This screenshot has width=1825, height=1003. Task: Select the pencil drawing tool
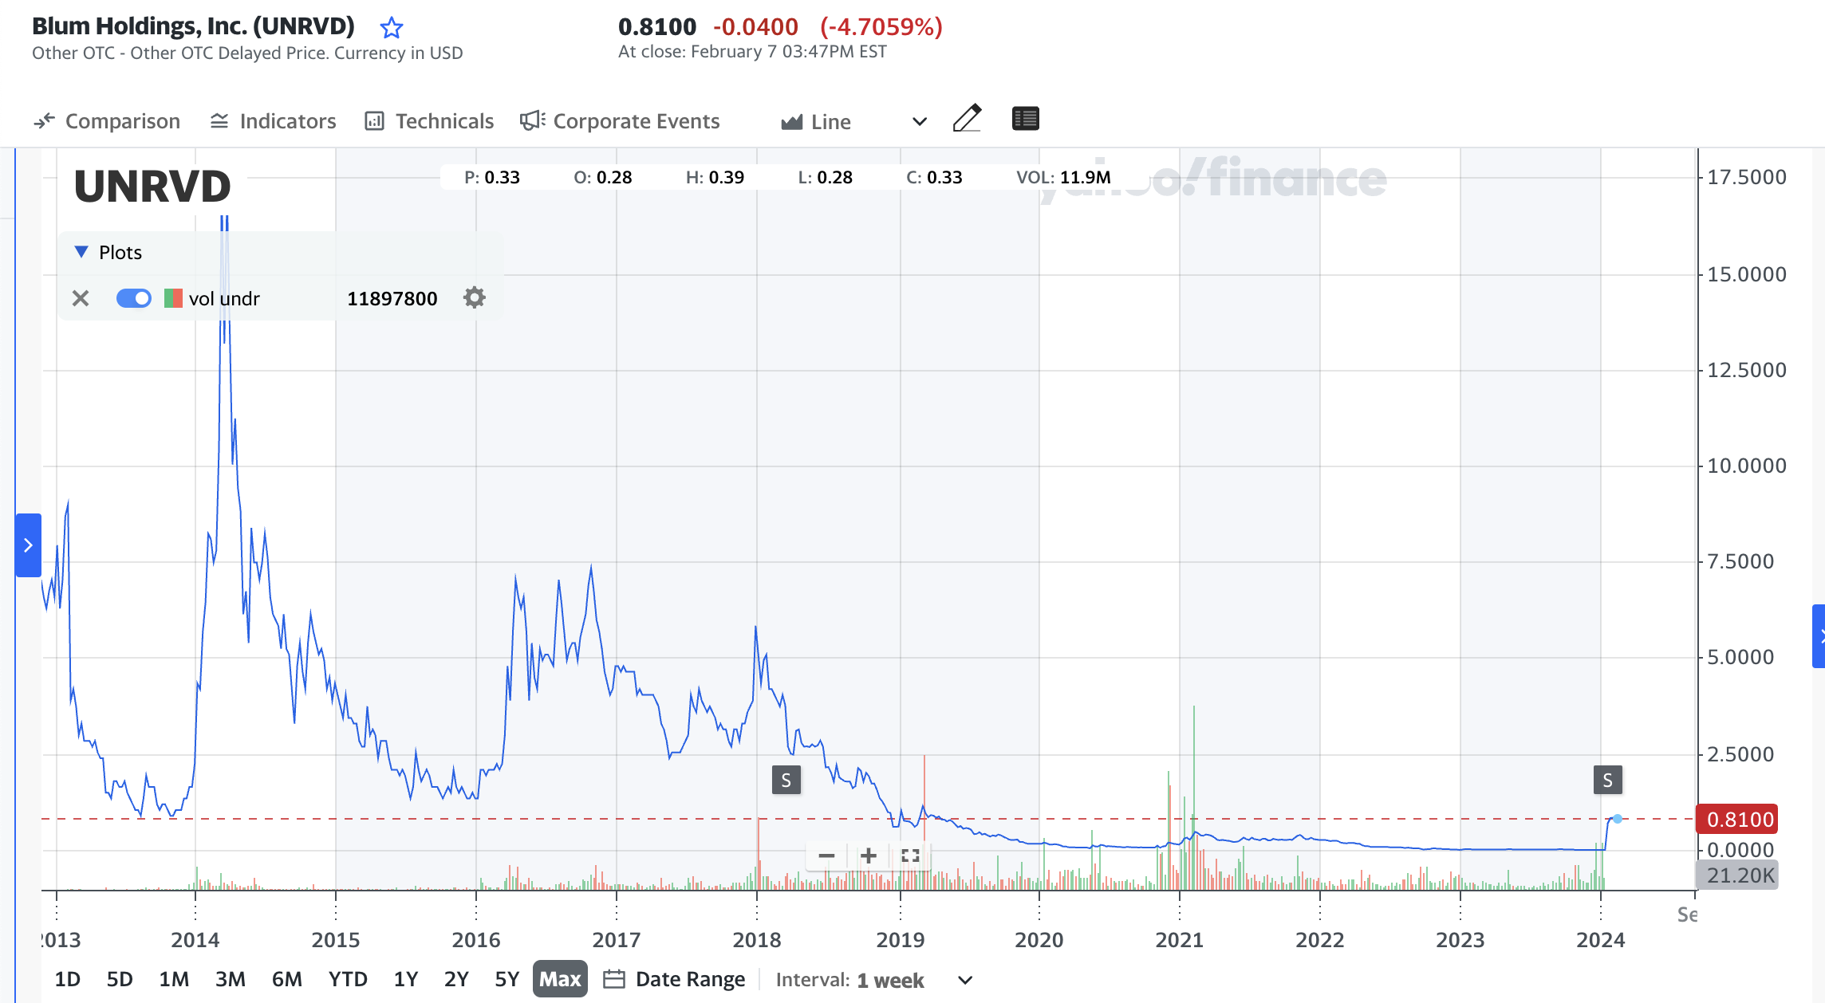(967, 119)
